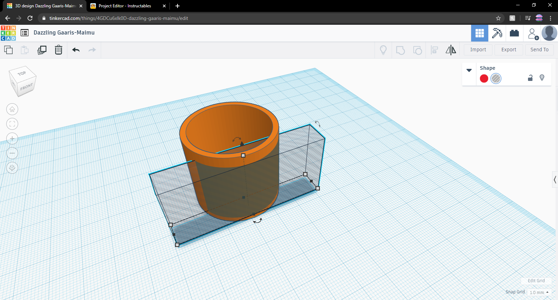Open Chrome three-dot menu
Viewport: 558px width, 300px height.
[551, 18]
